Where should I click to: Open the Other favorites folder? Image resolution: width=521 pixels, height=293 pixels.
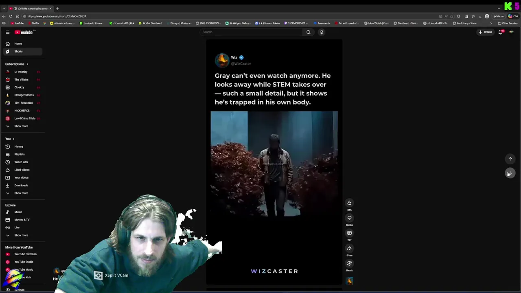(508, 23)
